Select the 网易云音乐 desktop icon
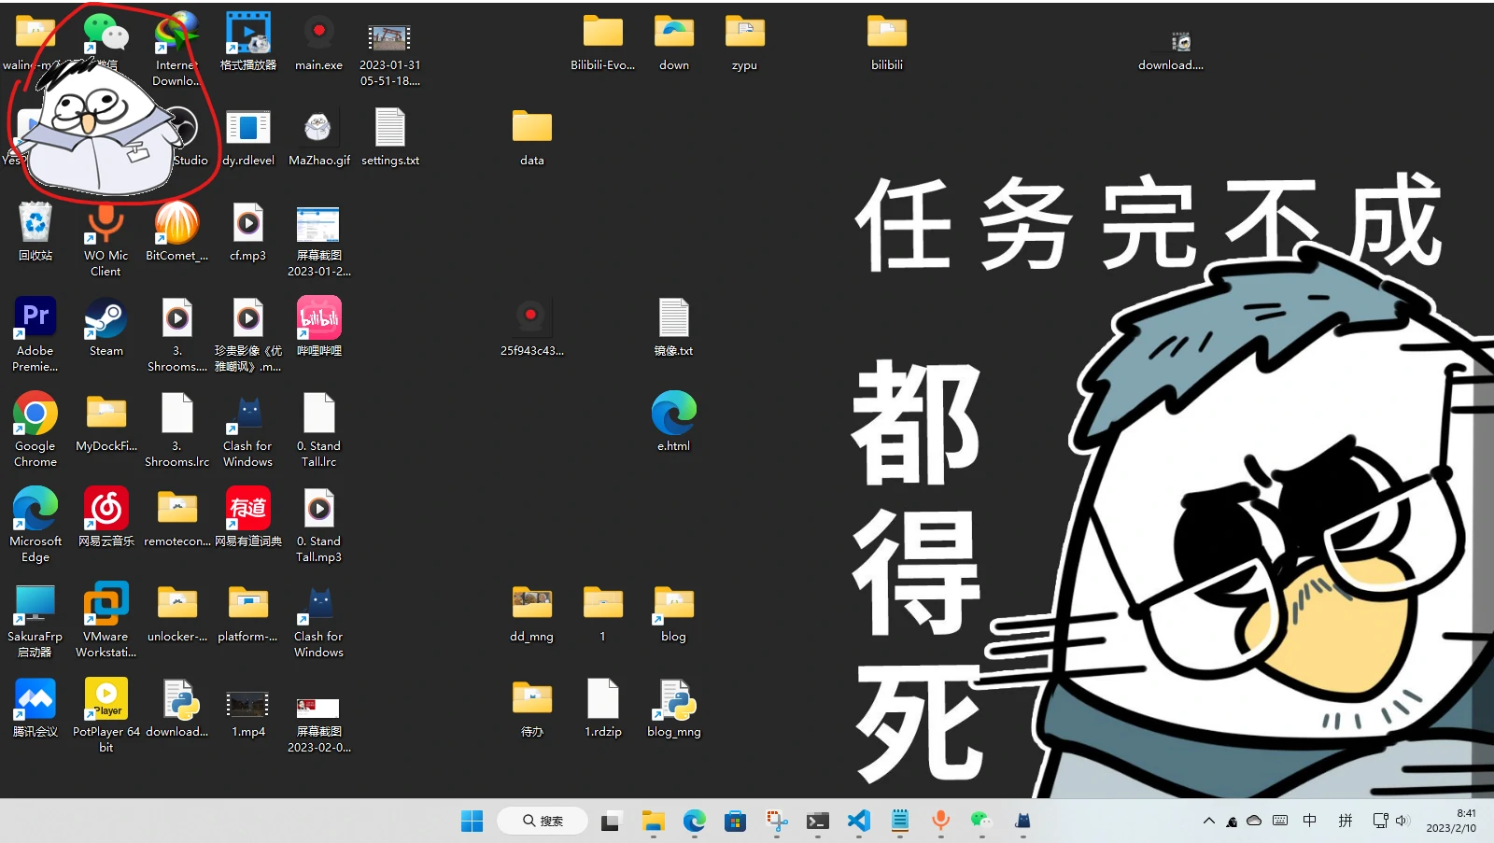 pos(106,510)
